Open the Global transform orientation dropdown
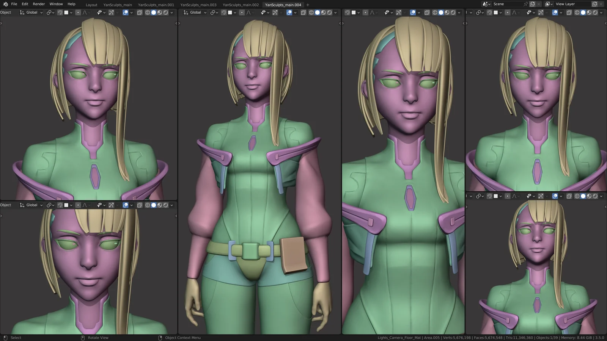The image size is (607, 341). point(31,12)
